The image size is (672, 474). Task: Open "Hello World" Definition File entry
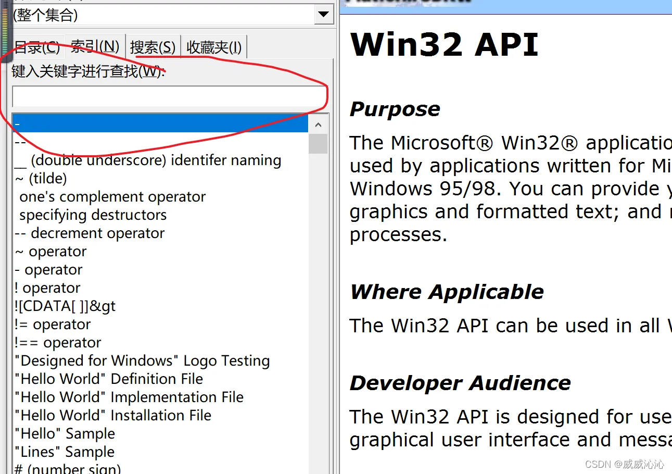pyautogui.click(x=109, y=379)
